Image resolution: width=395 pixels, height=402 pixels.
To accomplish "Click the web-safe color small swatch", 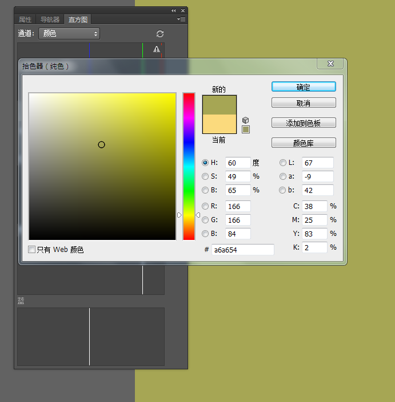I will point(246,129).
